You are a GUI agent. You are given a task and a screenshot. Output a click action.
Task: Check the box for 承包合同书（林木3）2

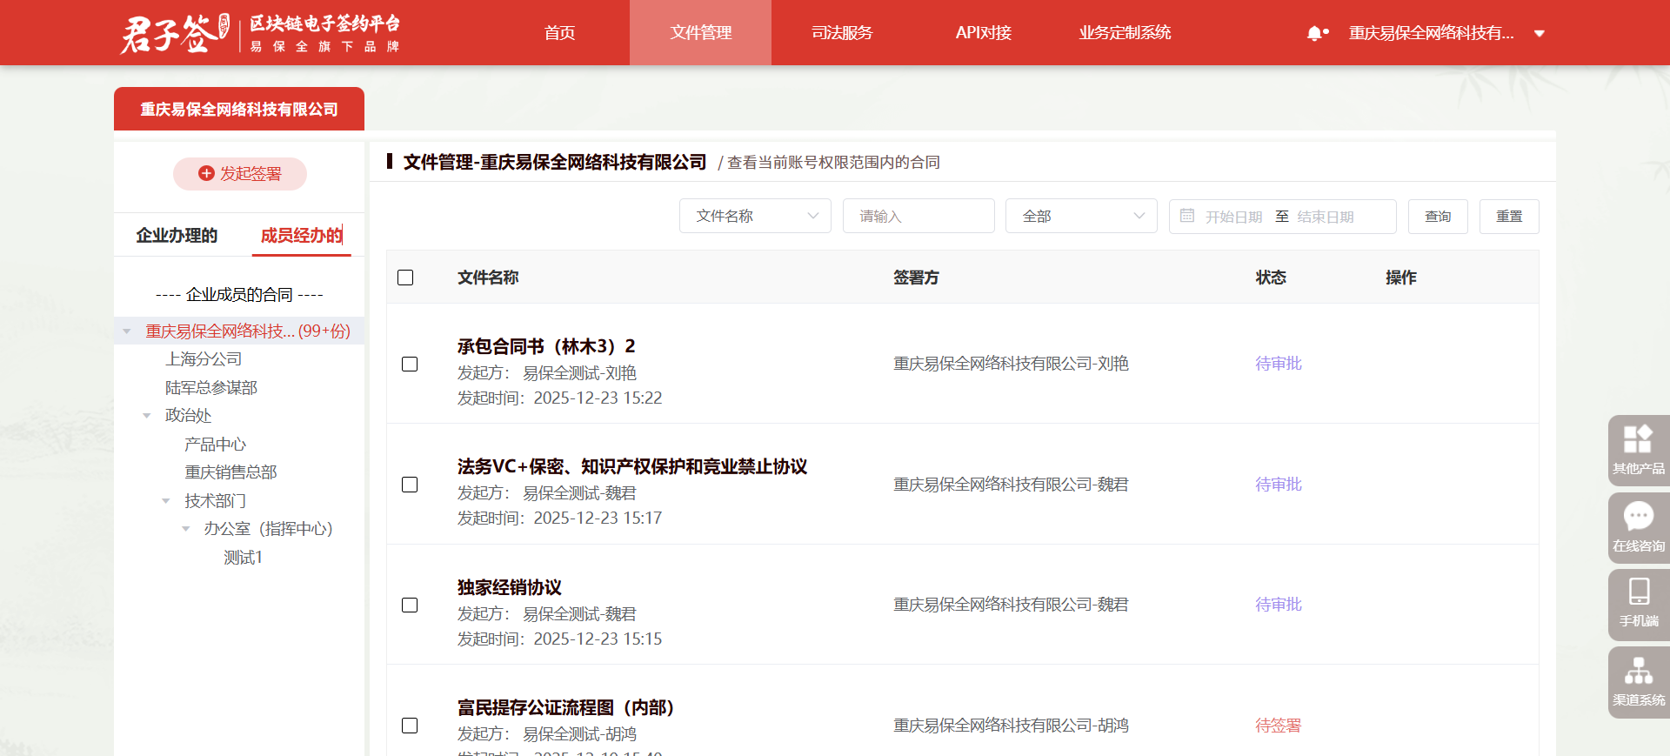pyautogui.click(x=410, y=364)
